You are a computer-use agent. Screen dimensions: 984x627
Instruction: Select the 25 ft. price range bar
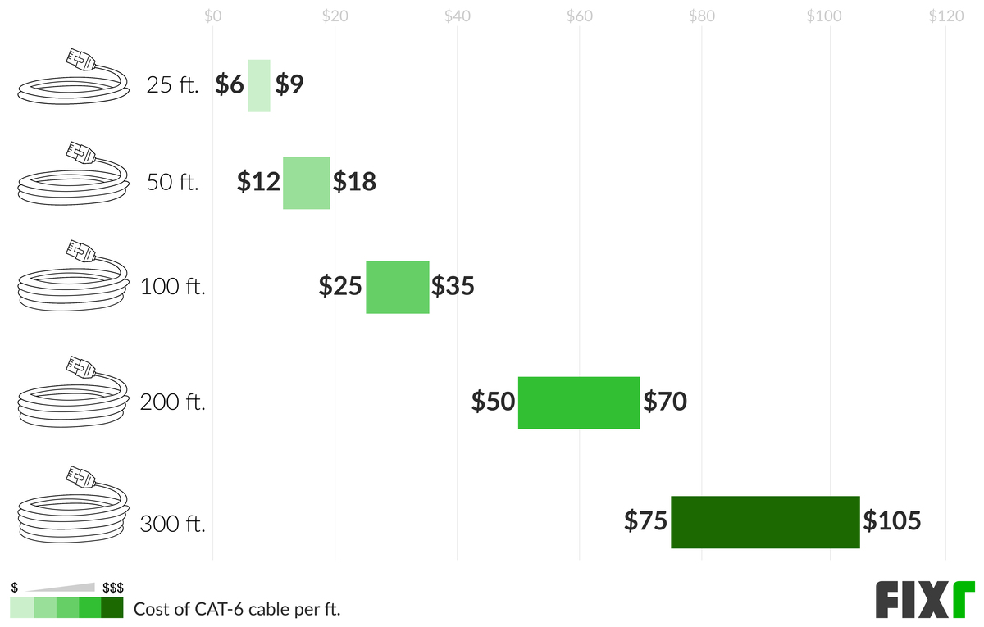[259, 86]
